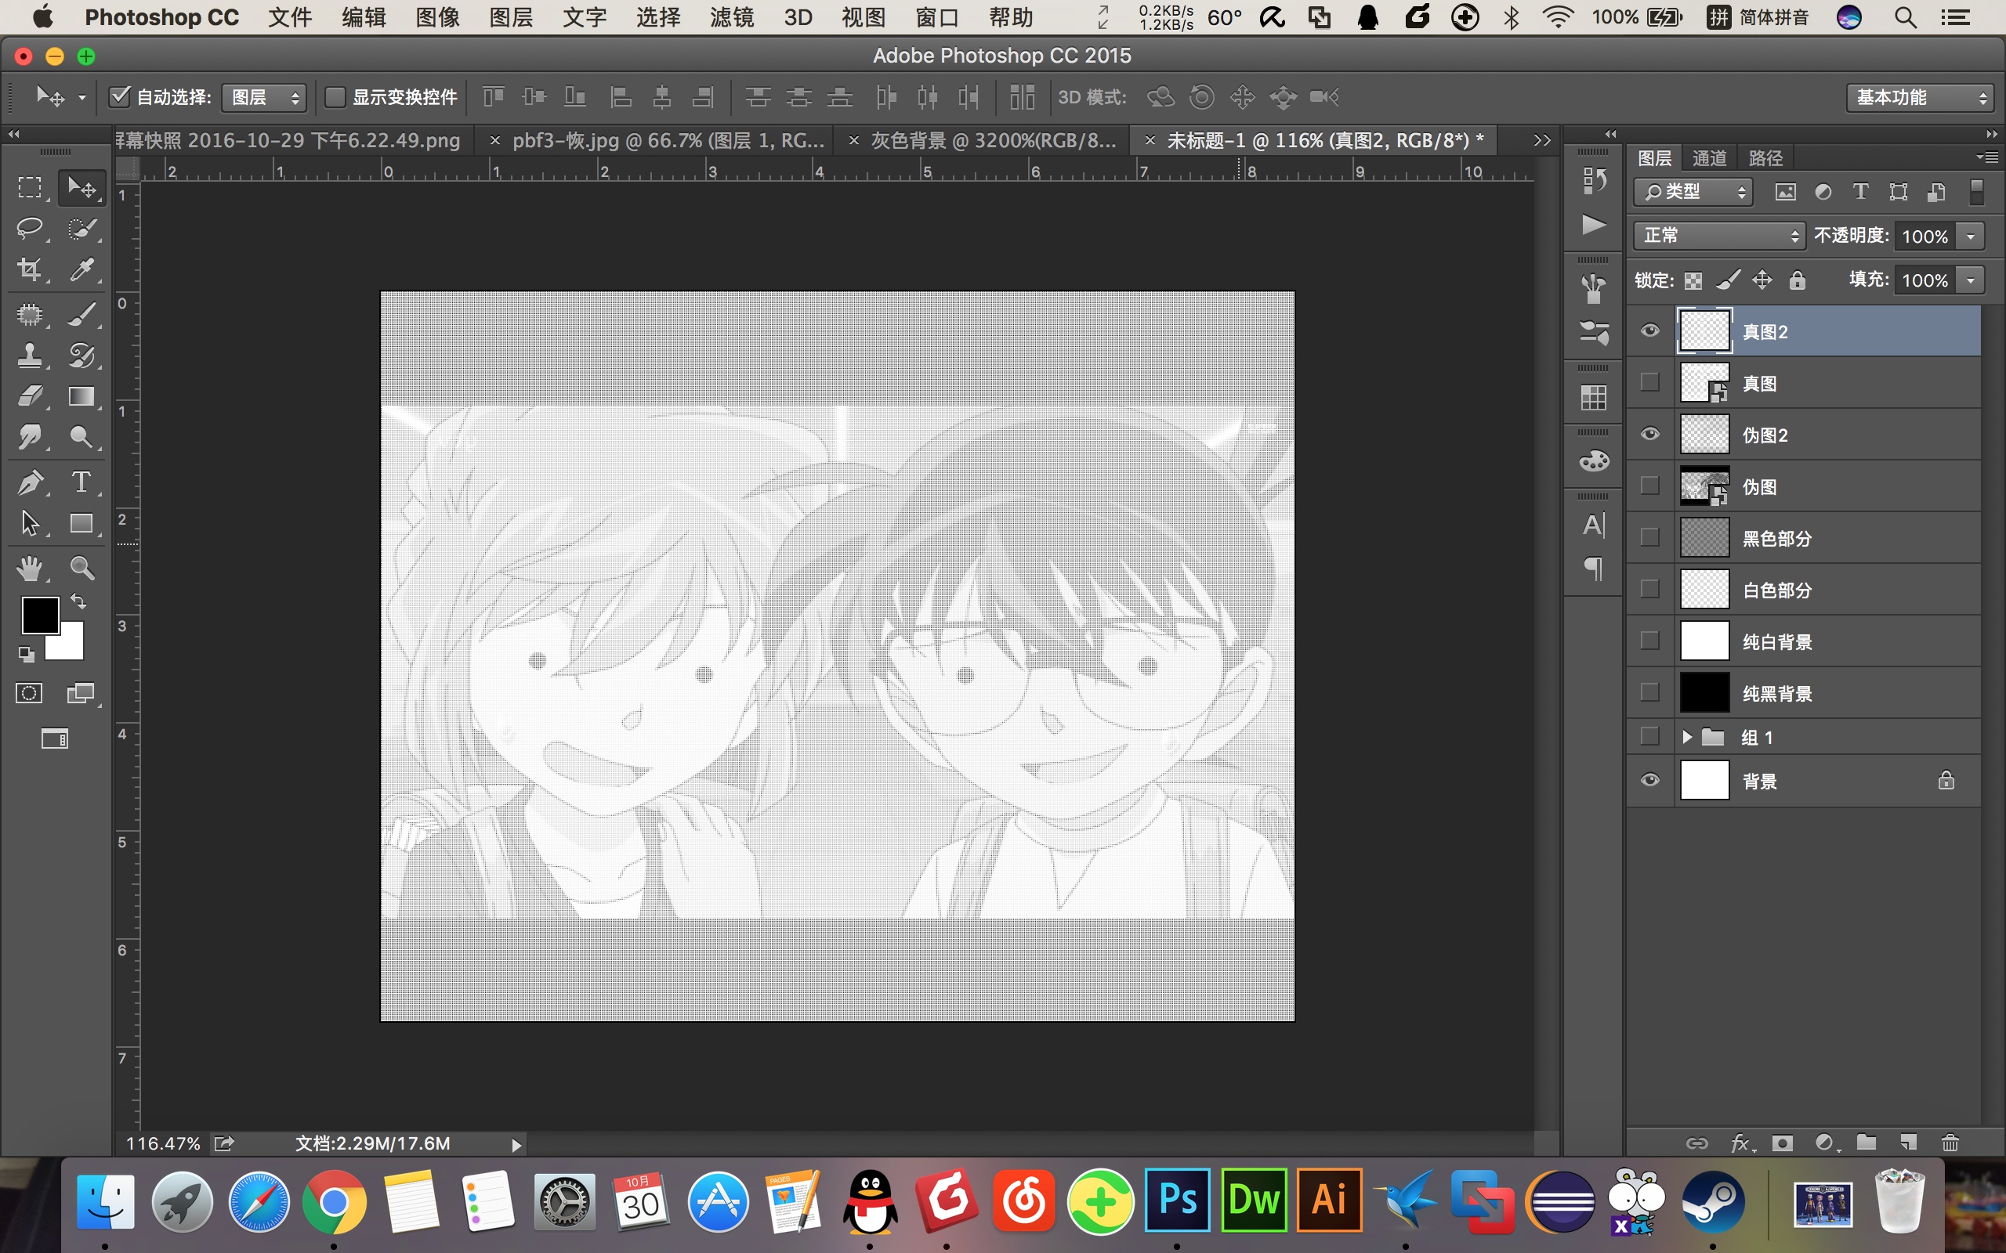Open the 正常 blend mode dropdown
This screenshot has height=1253, width=2006.
click(1718, 236)
